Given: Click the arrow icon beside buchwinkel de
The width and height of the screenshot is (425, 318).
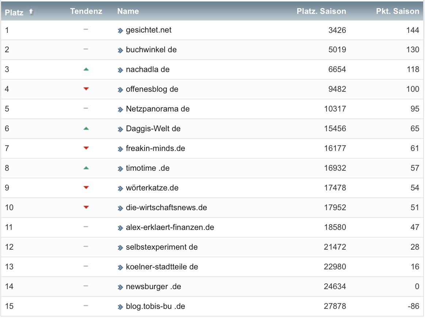Looking at the screenshot, I should tap(120, 50).
